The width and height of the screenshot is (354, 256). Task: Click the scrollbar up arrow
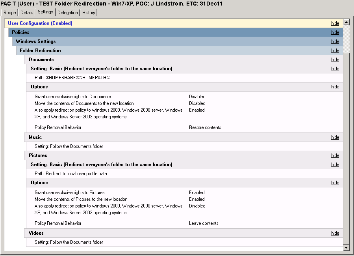pyautogui.click(x=347, y=22)
